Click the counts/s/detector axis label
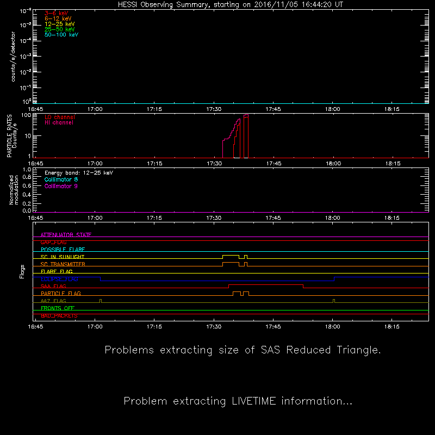This screenshot has width=435, height=435. (x=13, y=57)
